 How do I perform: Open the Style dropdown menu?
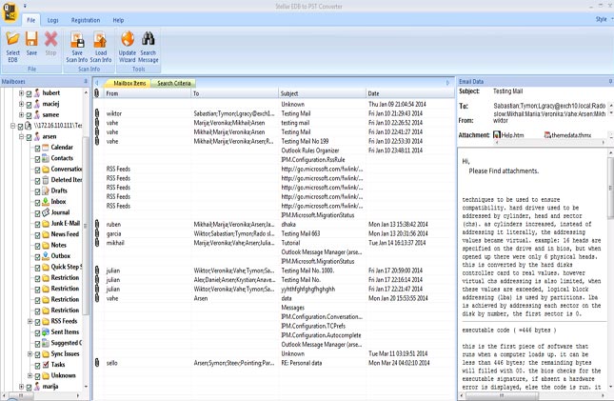pos(604,19)
